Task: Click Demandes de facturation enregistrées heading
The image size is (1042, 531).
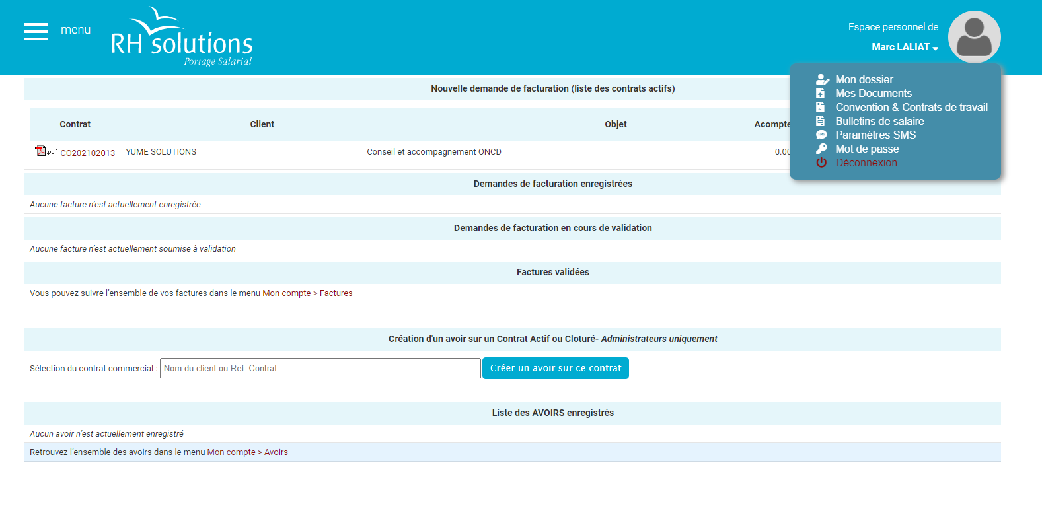Action: click(x=553, y=184)
